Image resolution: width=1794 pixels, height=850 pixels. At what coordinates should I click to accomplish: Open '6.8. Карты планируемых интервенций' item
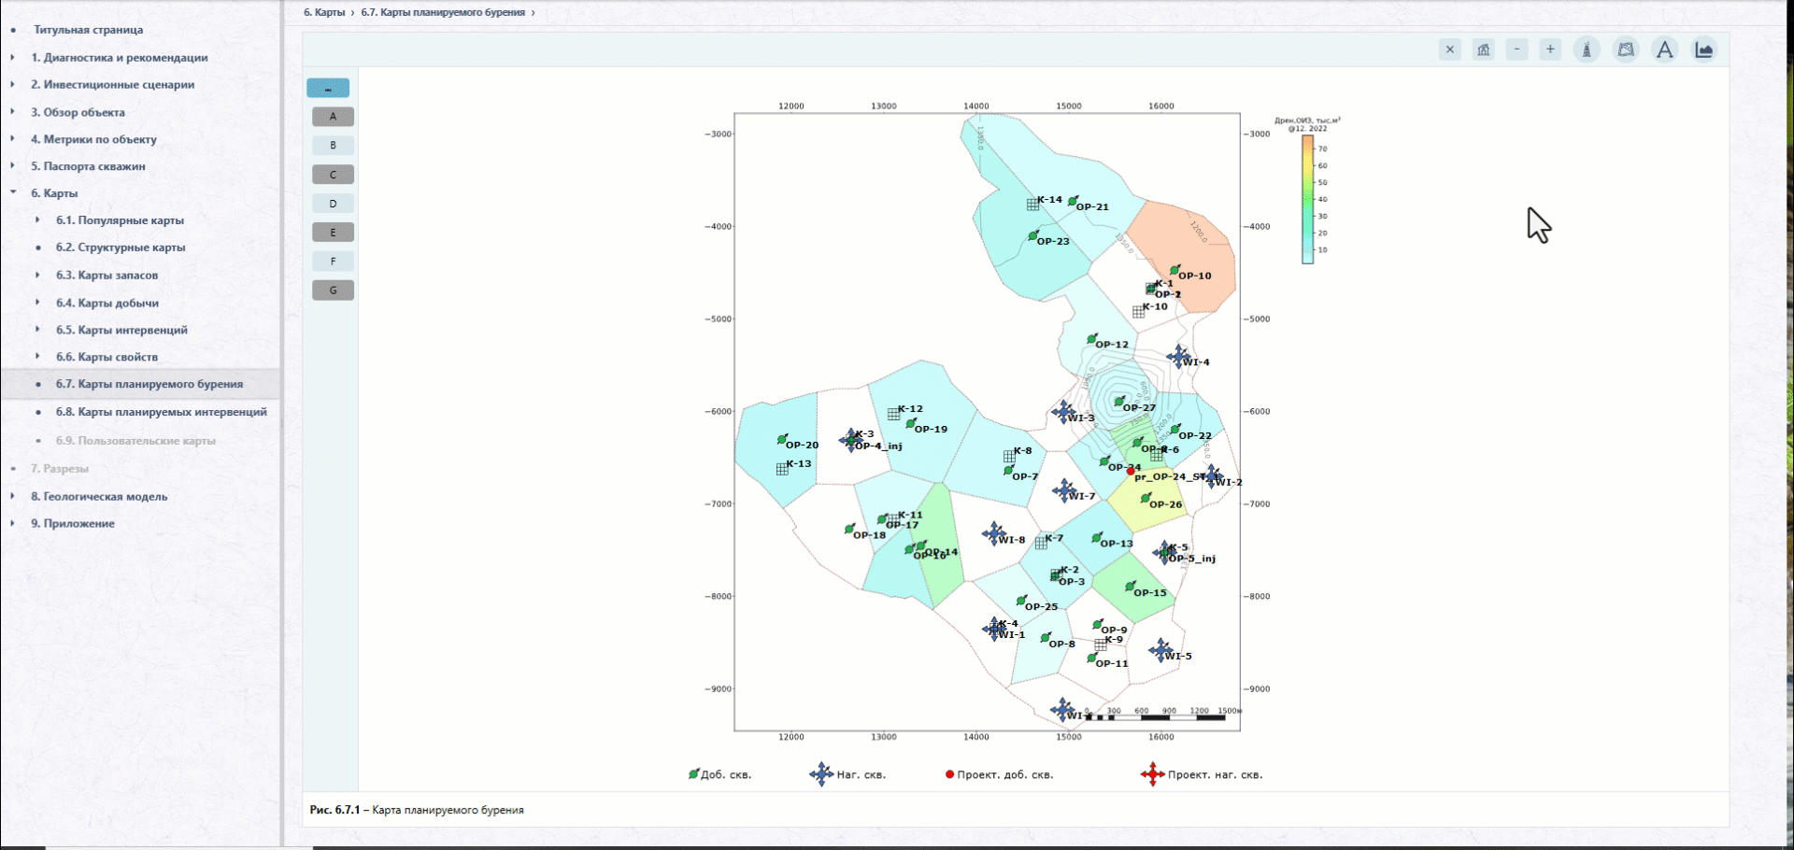pos(161,412)
